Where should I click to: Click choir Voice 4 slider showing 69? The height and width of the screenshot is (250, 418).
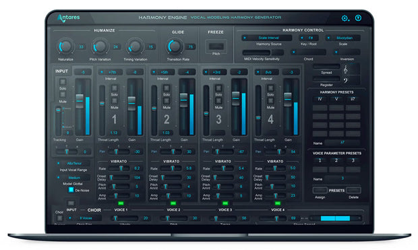(274, 218)
